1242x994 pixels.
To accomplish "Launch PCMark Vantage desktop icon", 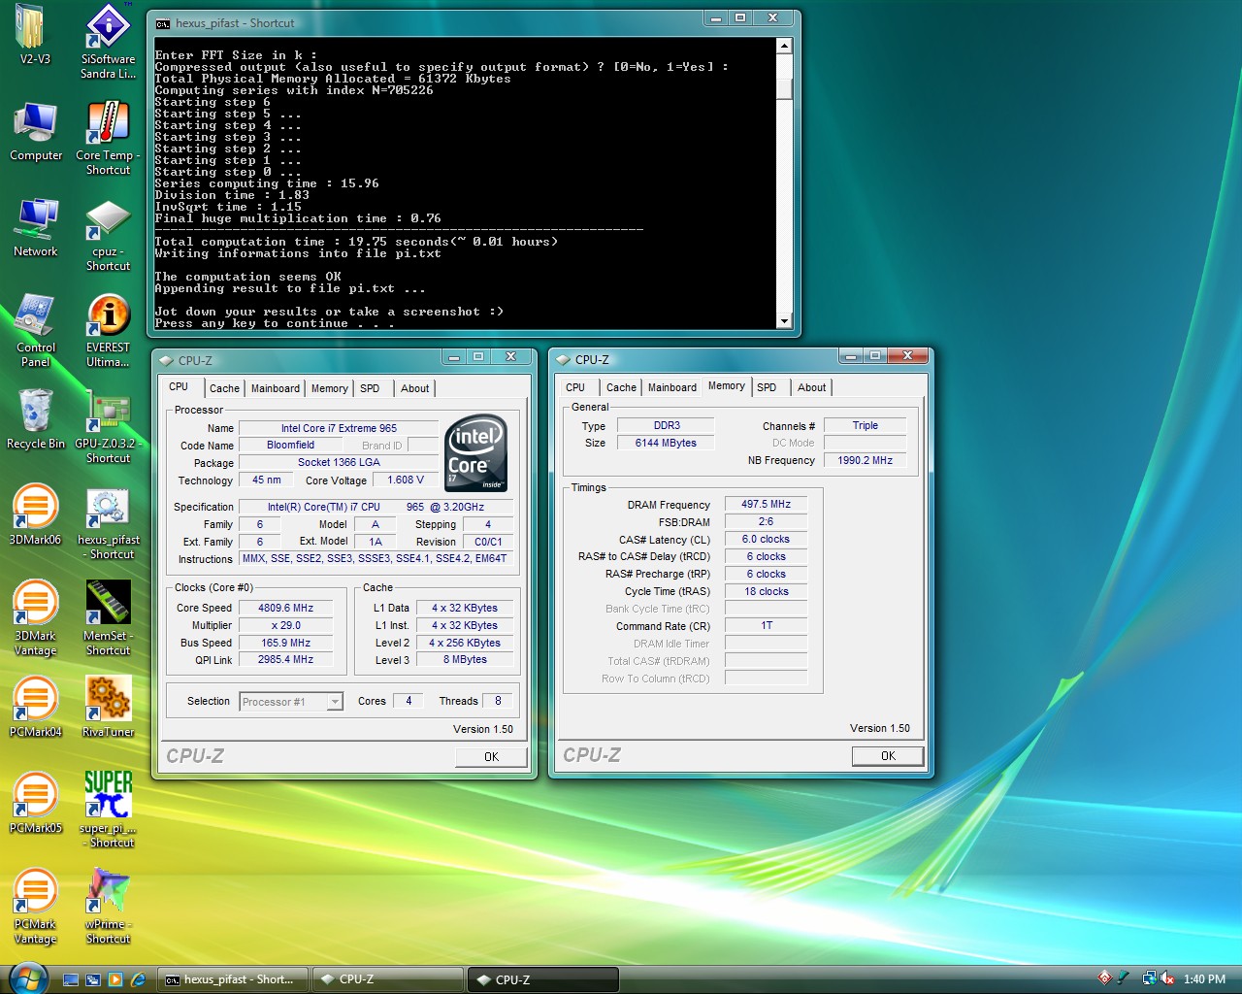I will (x=36, y=907).
